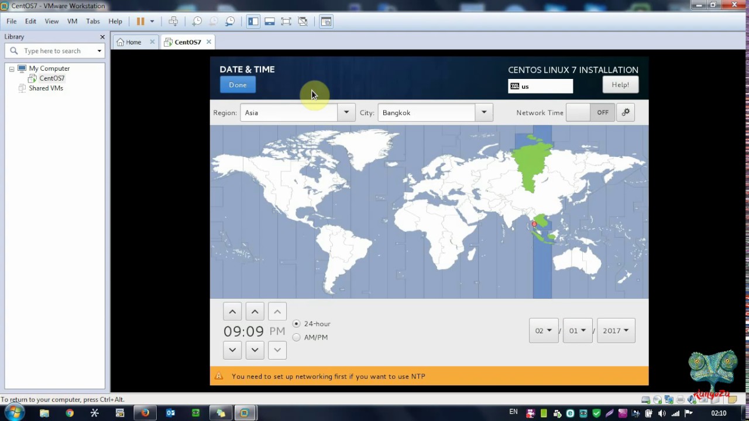Screen dimensions: 749x421
Task: Click the Region Asia text field
Action: pos(288,113)
